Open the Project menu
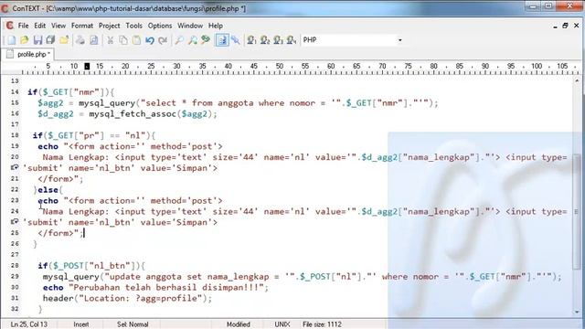The width and height of the screenshot is (585, 329). click(110, 26)
